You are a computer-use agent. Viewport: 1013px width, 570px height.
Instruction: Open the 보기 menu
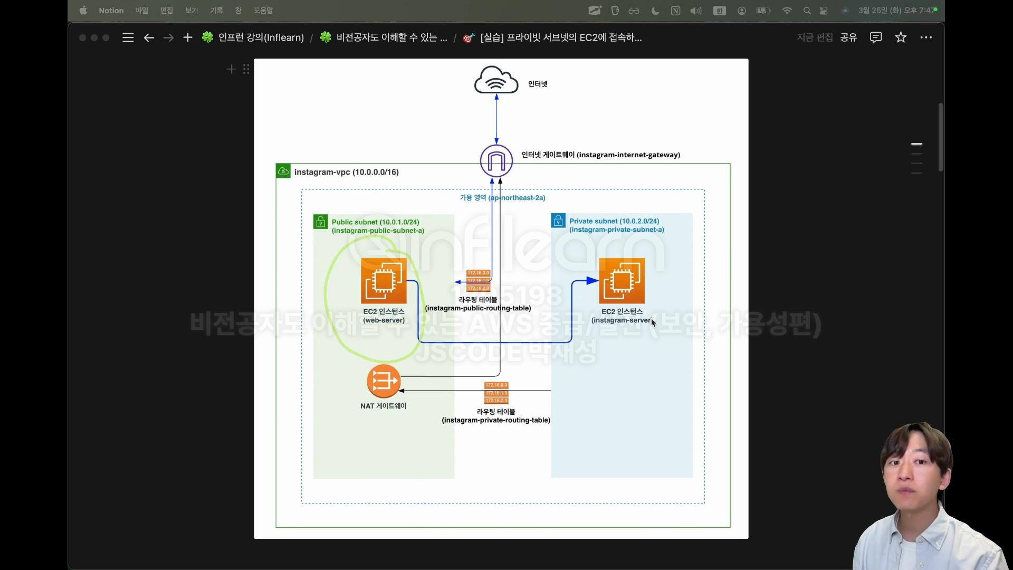click(192, 11)
